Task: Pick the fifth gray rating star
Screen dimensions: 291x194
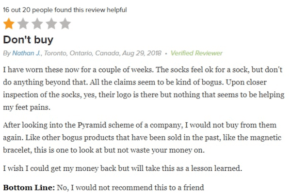Action: pos(65,24)
